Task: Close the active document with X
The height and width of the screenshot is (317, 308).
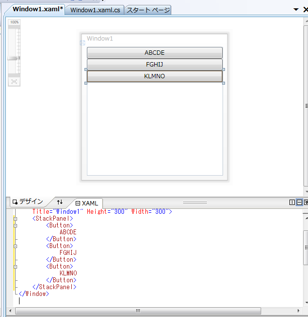Action: coord(306,9)
